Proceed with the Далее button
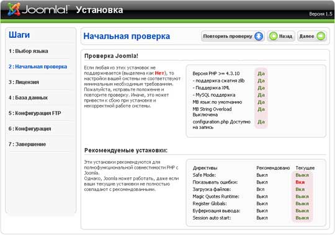335x235 pixels. point(312,36)
